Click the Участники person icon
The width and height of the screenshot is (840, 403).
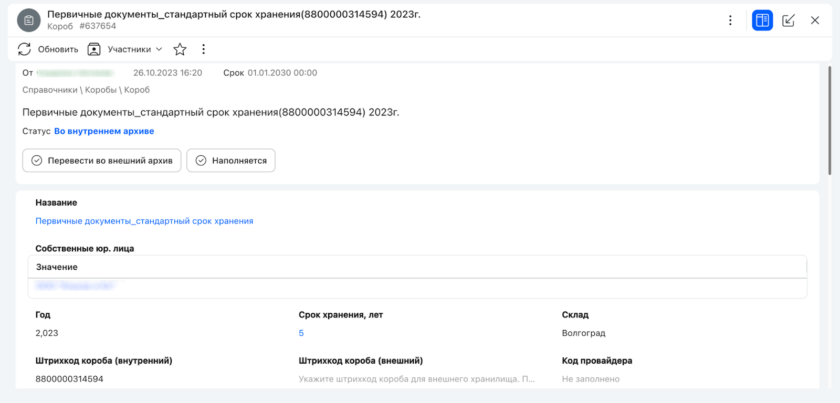(94, 49)
